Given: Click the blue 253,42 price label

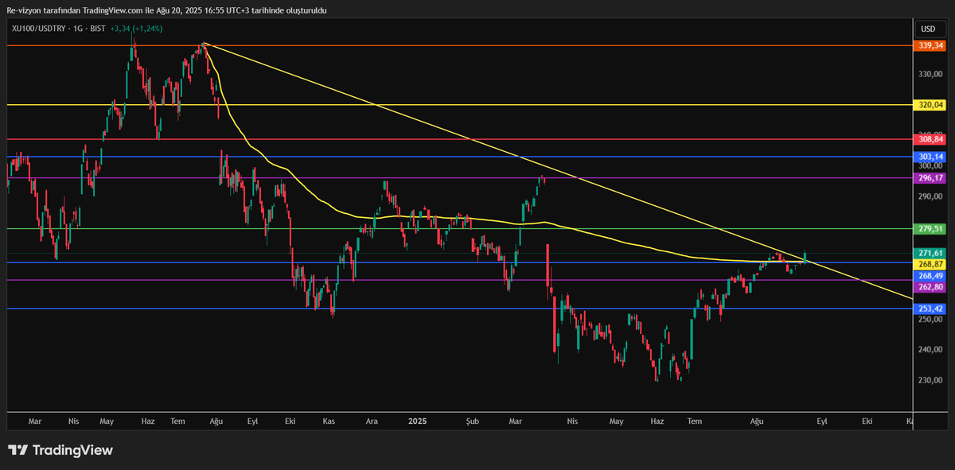Looking at the screenshot, I should [931, 309].
